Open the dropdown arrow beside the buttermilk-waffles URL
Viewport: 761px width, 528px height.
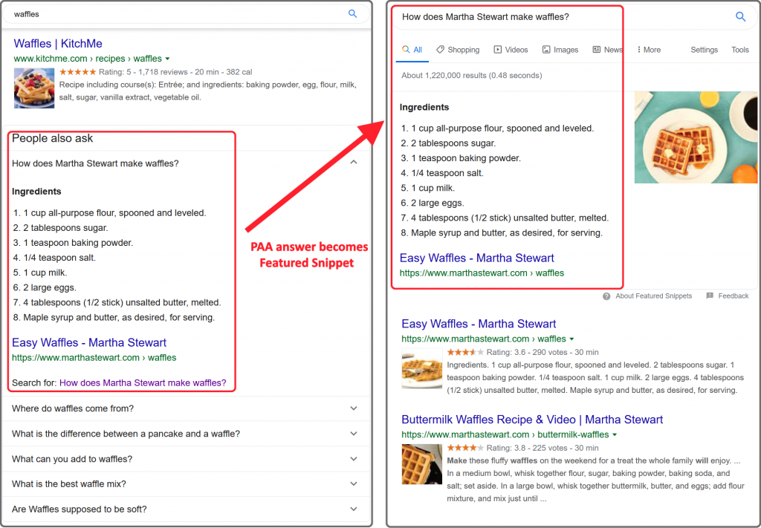tap(615, 435)
